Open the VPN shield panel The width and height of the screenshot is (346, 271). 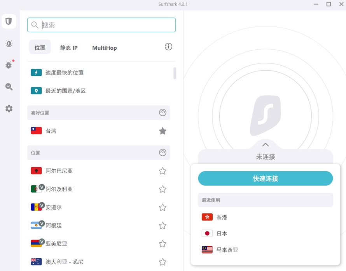(9, 21)
